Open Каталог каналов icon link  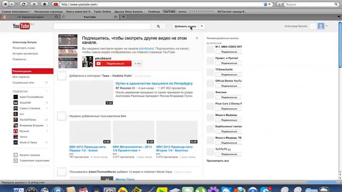pyautogui.click(x=15, y=155)
